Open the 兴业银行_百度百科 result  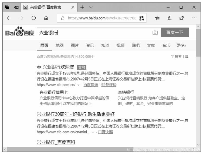click(x=56, y=142)
